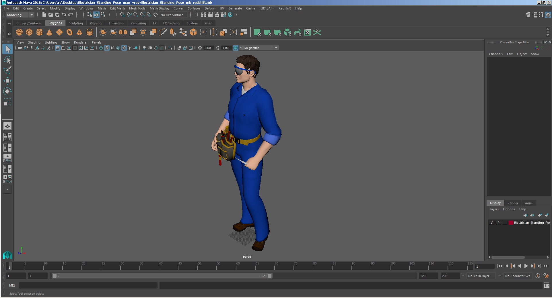Image resolution: width=552 pixels, height=298 pixels.
Task: Create a Polygon Cube from shelf
Action: (x=29, y=32)
